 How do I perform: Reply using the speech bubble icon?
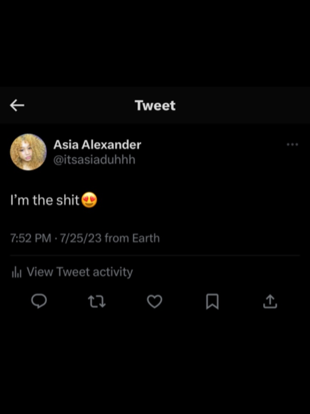[39, 301]
